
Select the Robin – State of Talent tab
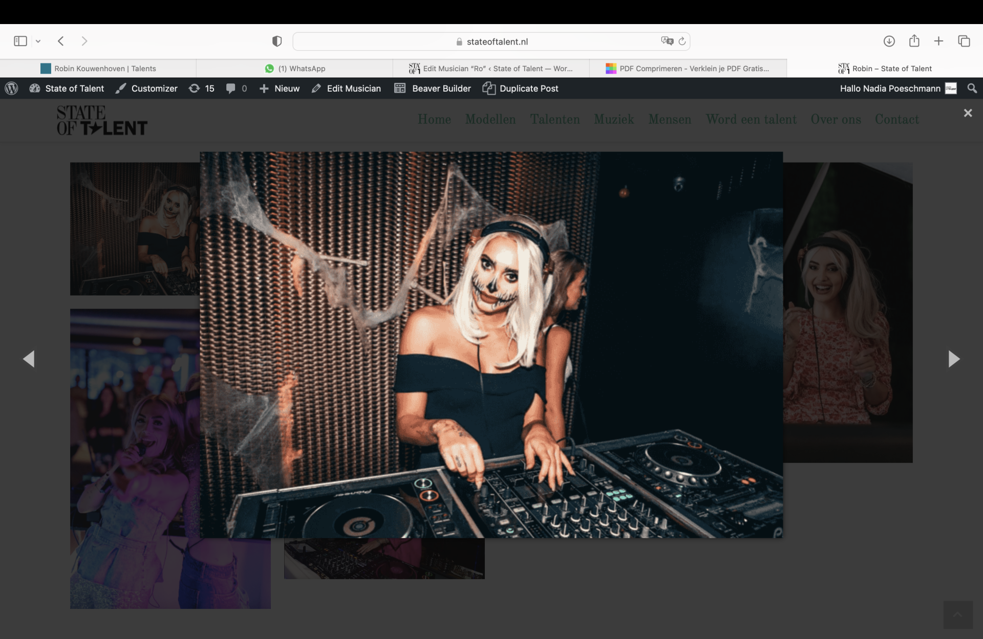(x=885, y=69)
